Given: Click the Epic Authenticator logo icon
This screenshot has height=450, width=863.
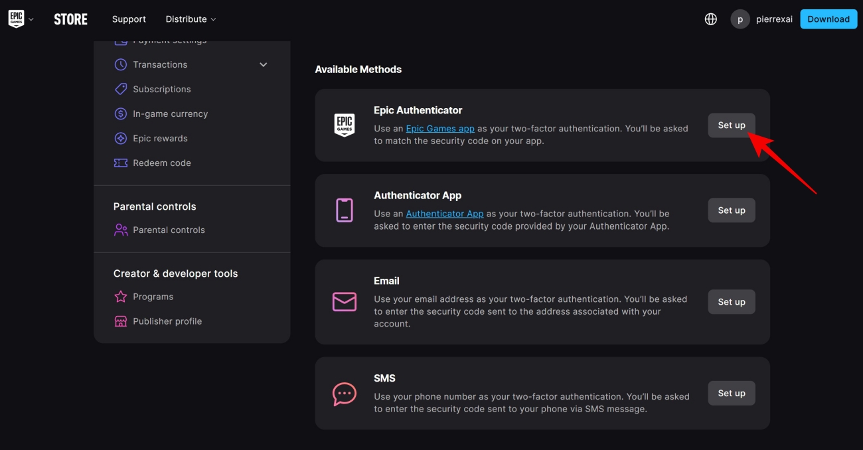Looking at the screenshot, I should point(344,125).
